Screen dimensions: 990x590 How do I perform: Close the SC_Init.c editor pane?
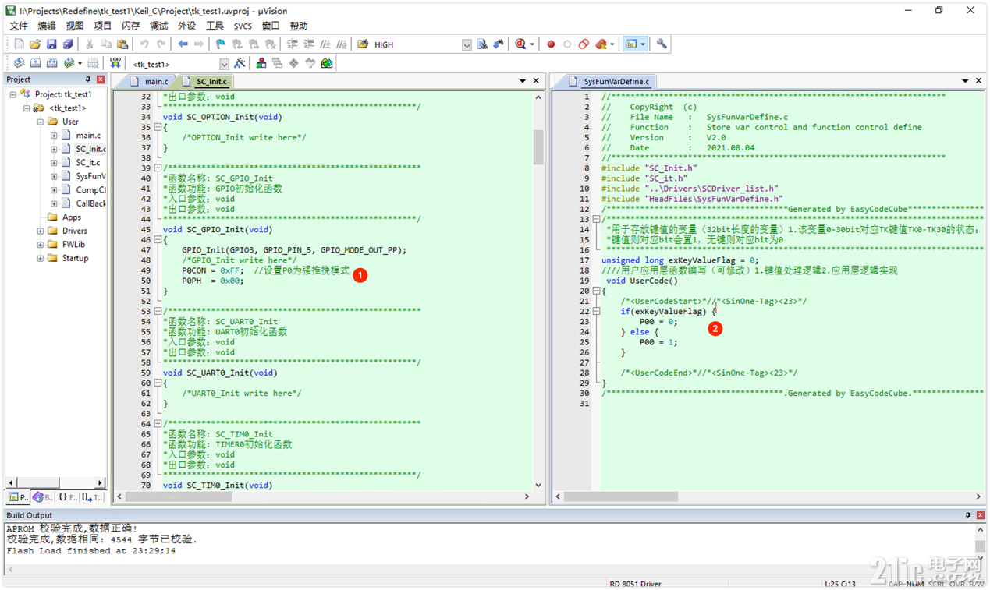pyautogui.click(x=536, y=81)
